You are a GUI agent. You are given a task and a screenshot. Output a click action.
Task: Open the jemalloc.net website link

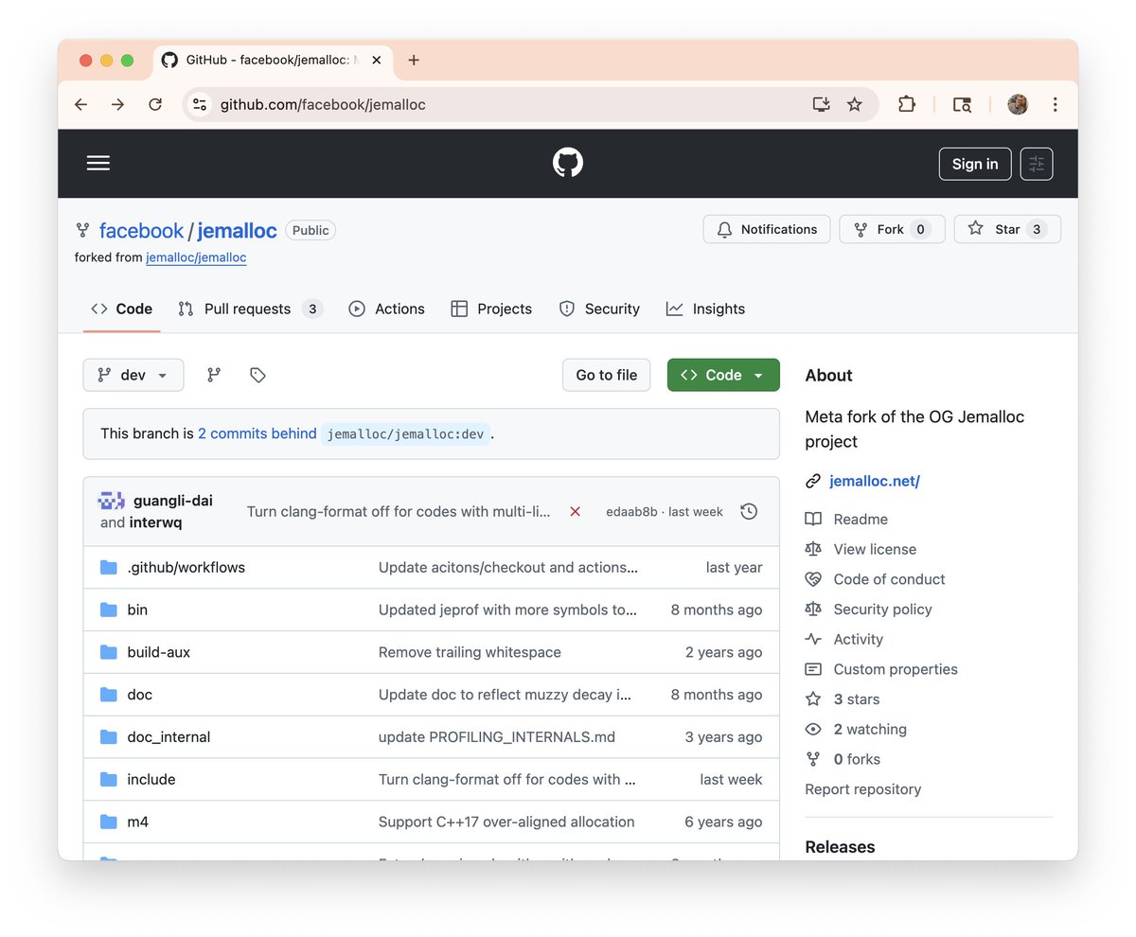875,481
